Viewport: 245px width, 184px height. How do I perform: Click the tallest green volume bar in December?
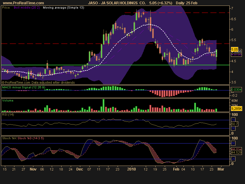click(104, 105)
